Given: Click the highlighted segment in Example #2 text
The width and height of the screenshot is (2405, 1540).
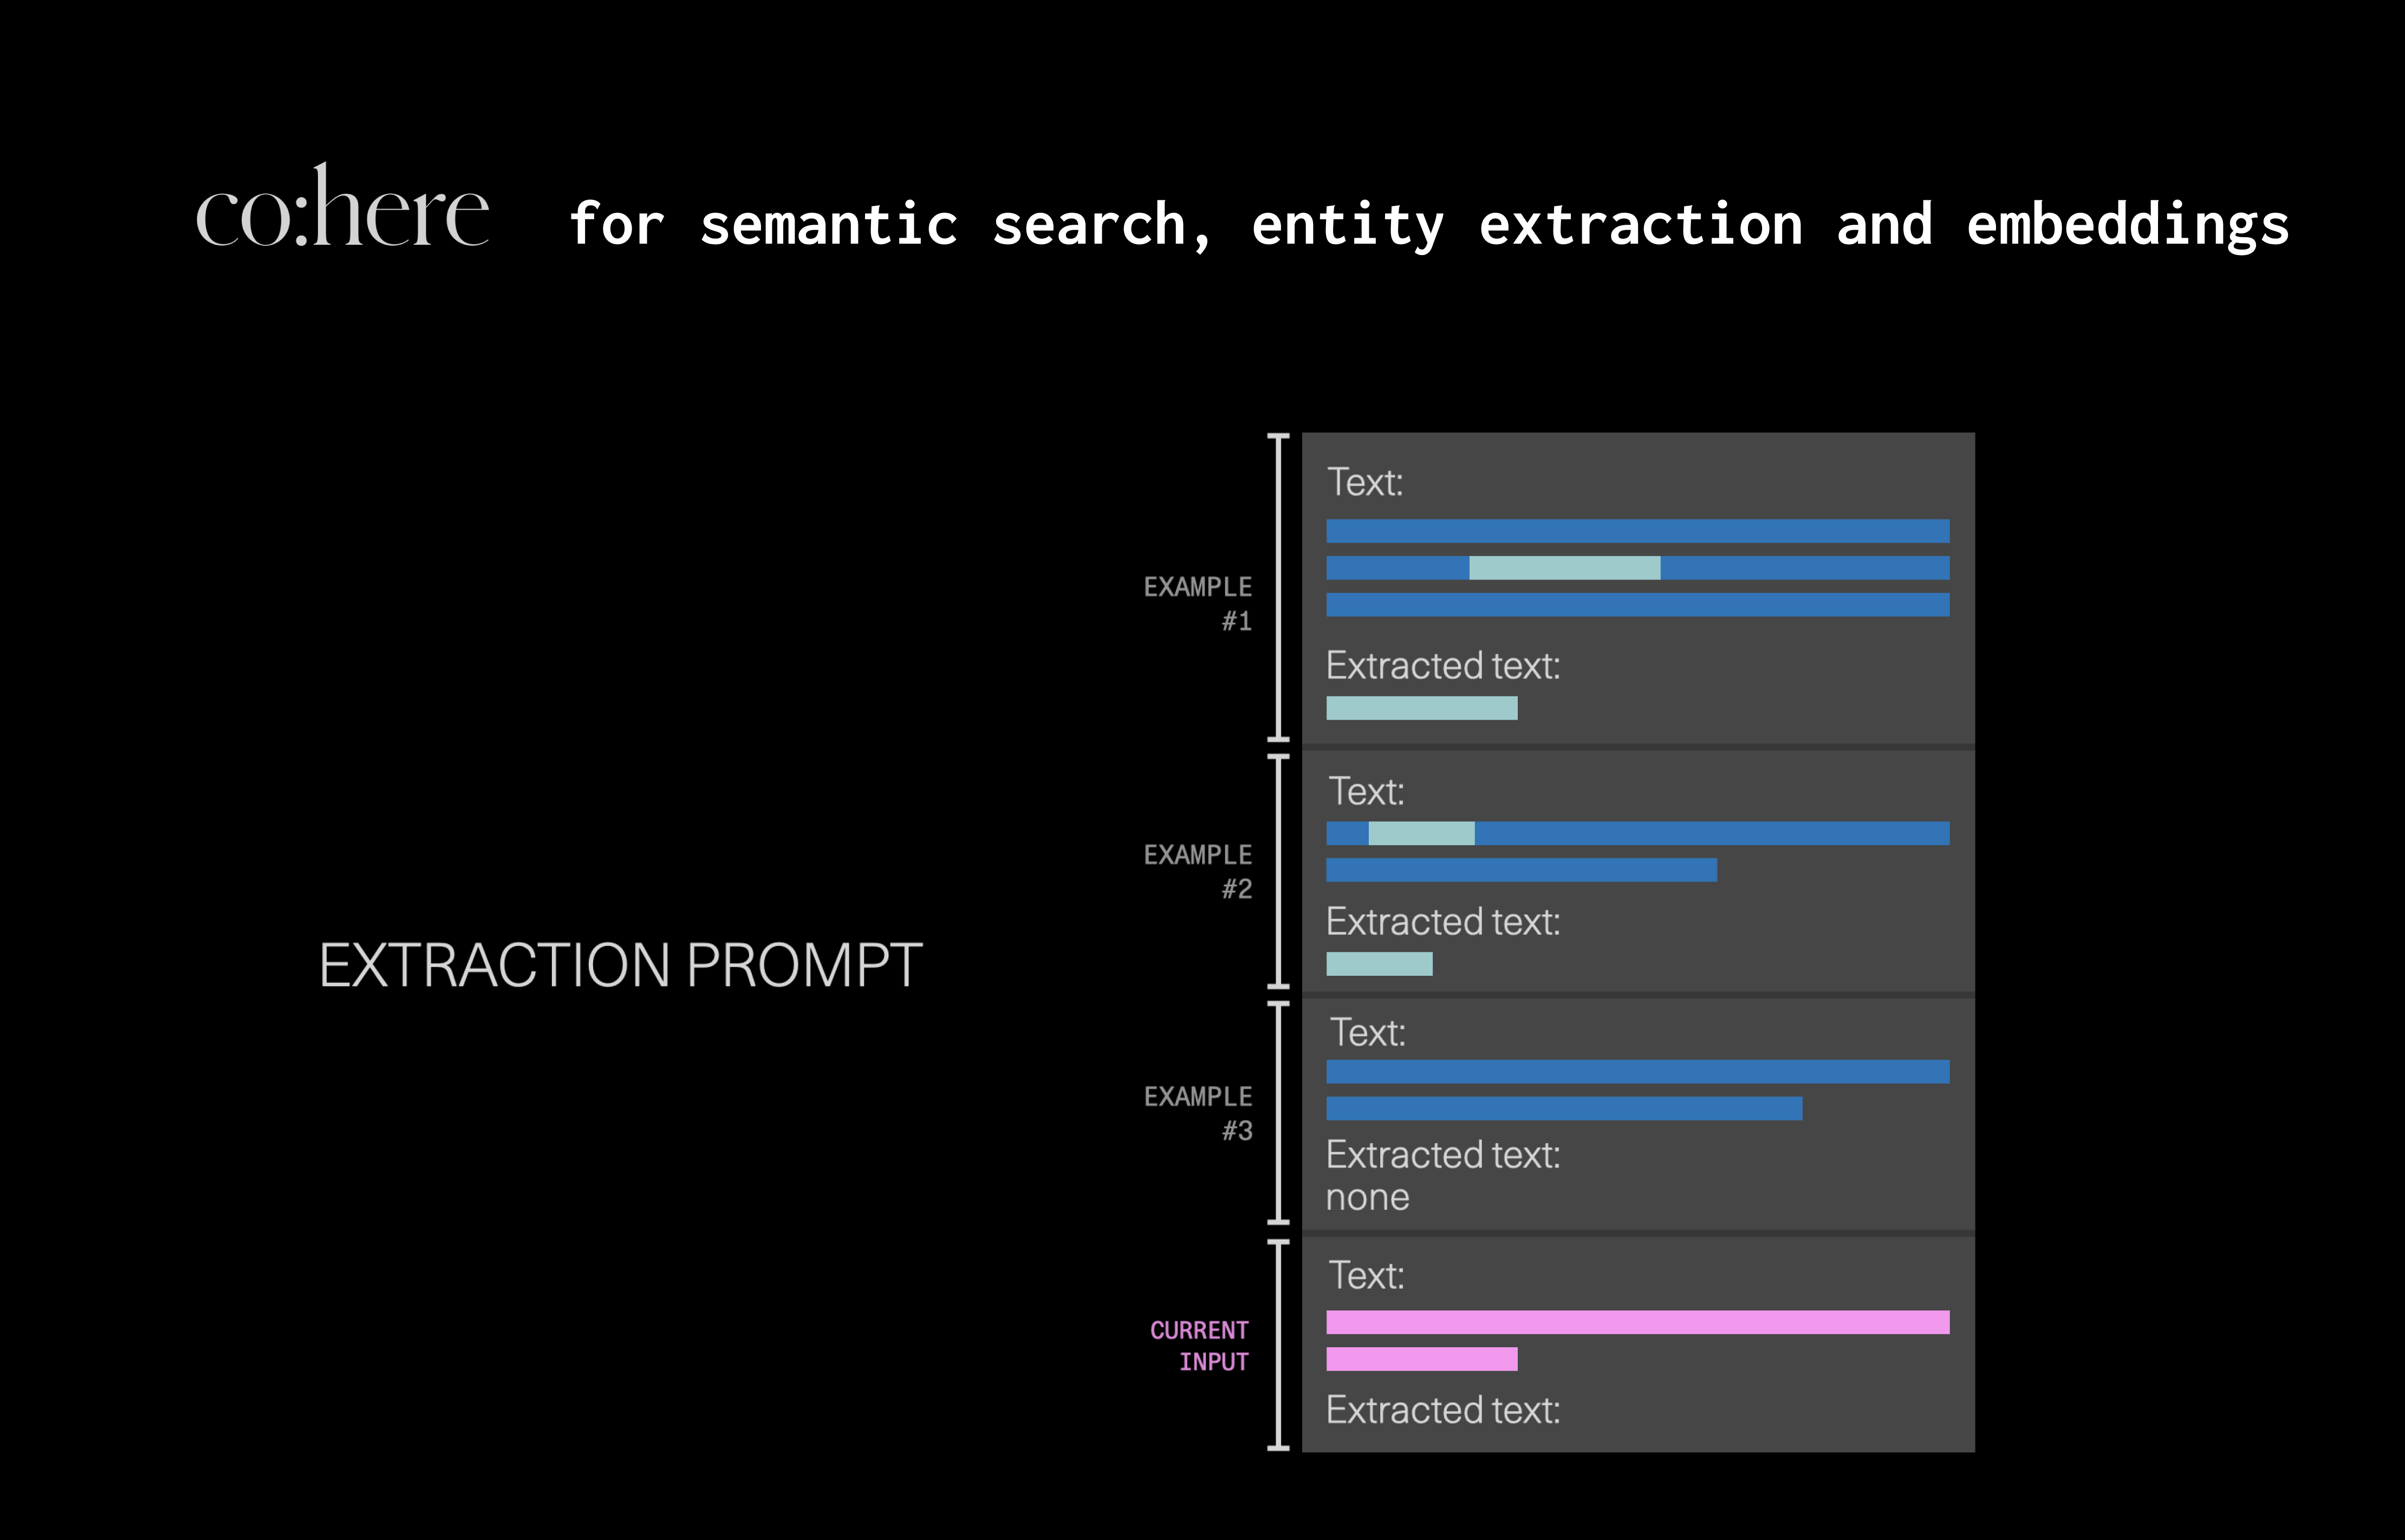Looking at the screenshot, I should 1421,833.
